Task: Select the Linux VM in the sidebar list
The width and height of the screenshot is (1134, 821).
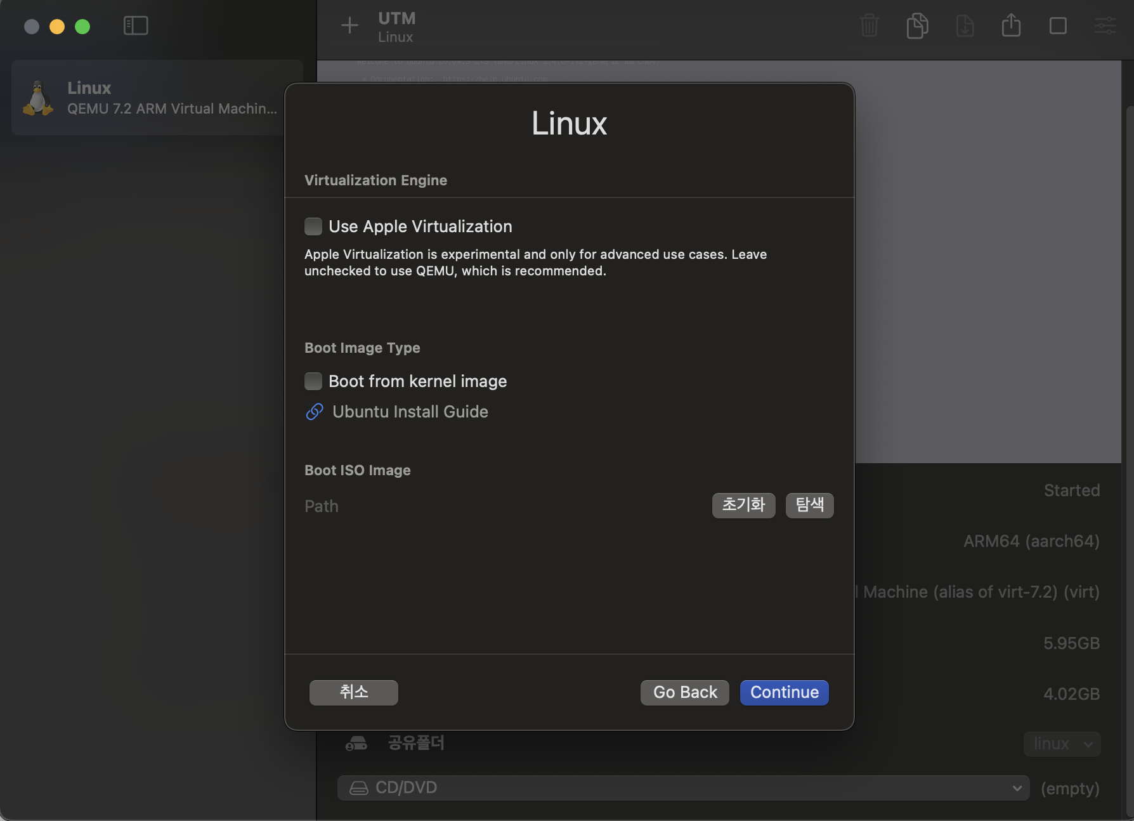Action: coord(157,98)
